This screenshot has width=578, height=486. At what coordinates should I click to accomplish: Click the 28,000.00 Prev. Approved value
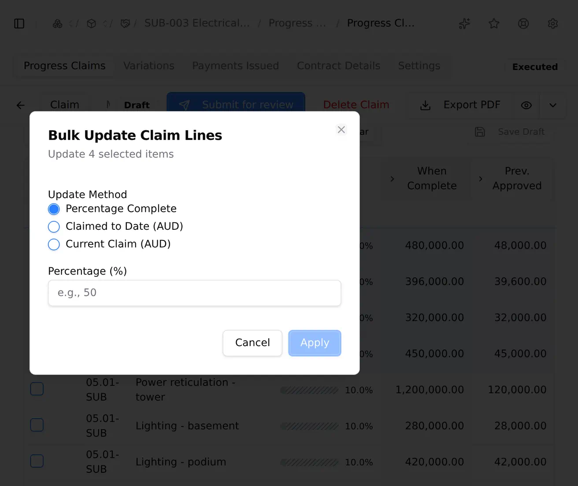(520, 426)
